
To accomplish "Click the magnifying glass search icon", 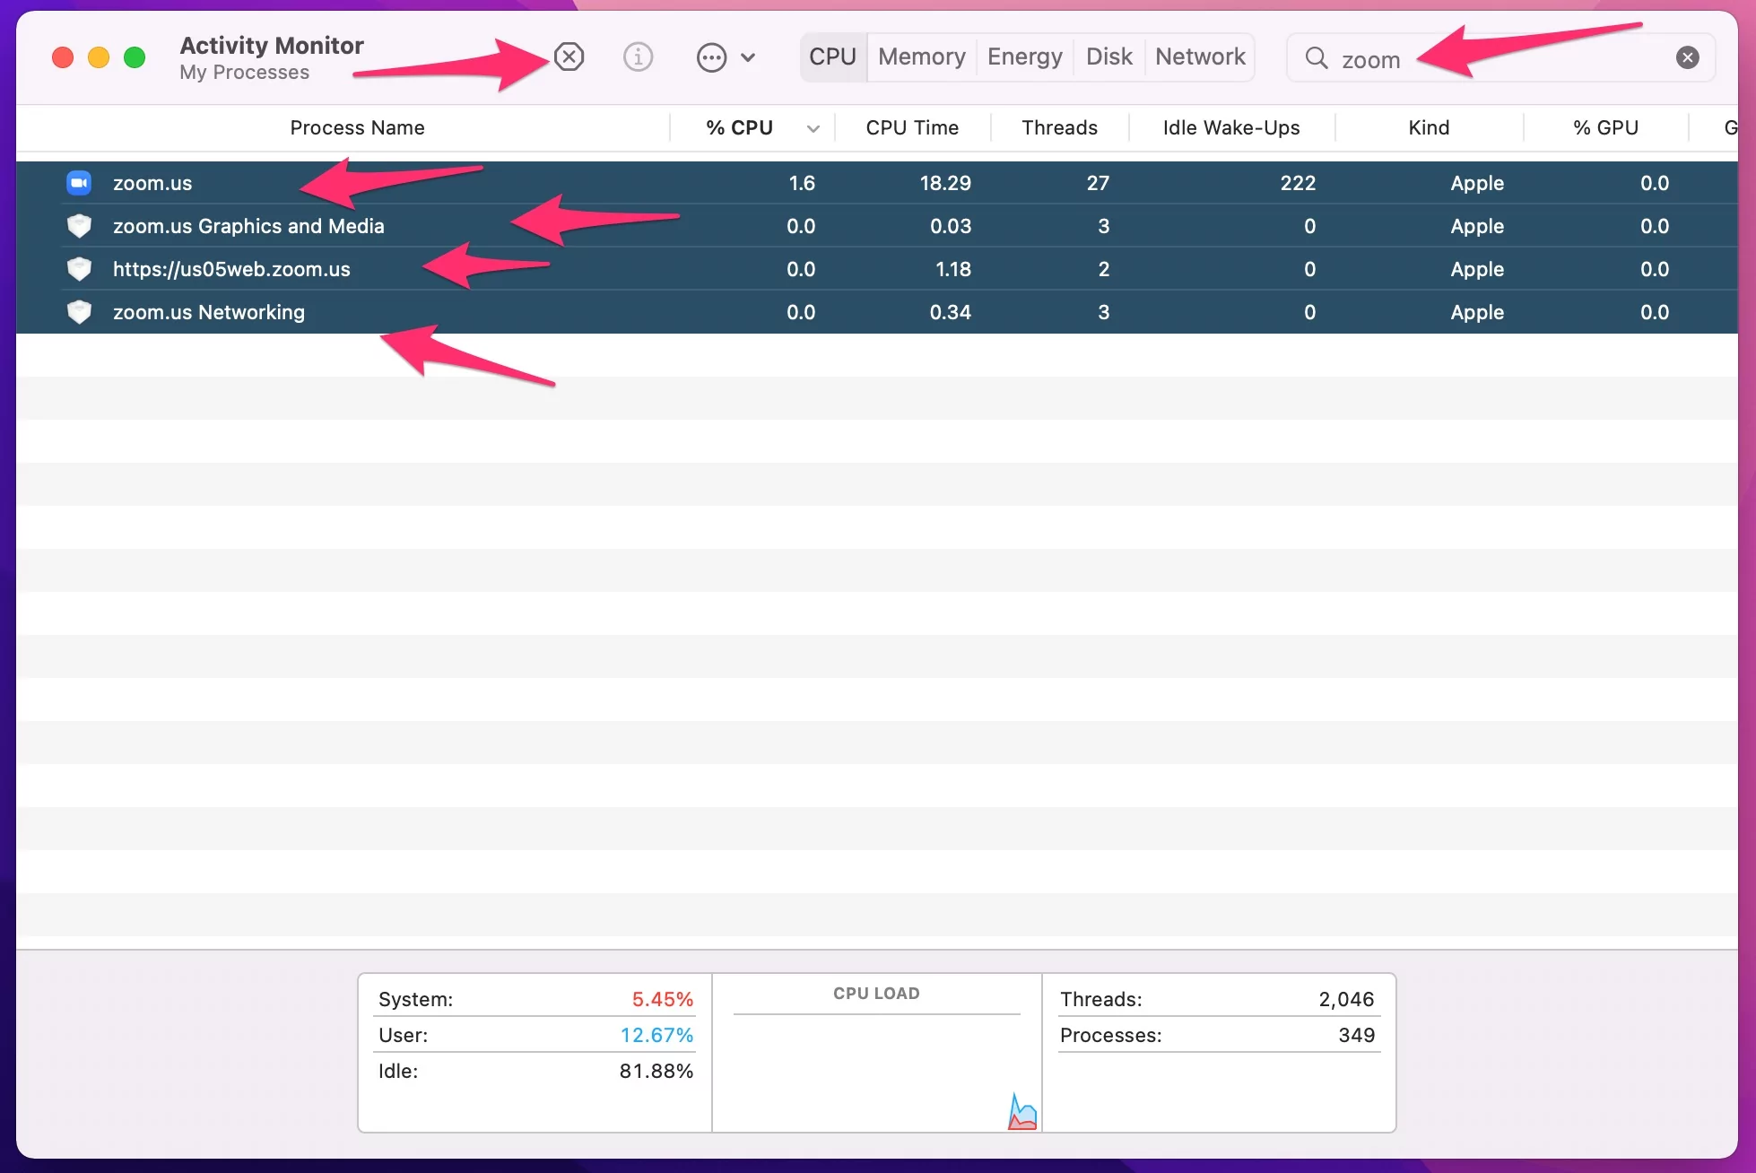I will pyautogui.click(x=1316, y=58).
